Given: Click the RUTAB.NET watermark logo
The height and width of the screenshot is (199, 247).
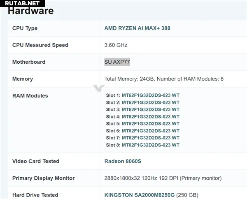Looking at the screenshot, I should click(x=22, y=3).
